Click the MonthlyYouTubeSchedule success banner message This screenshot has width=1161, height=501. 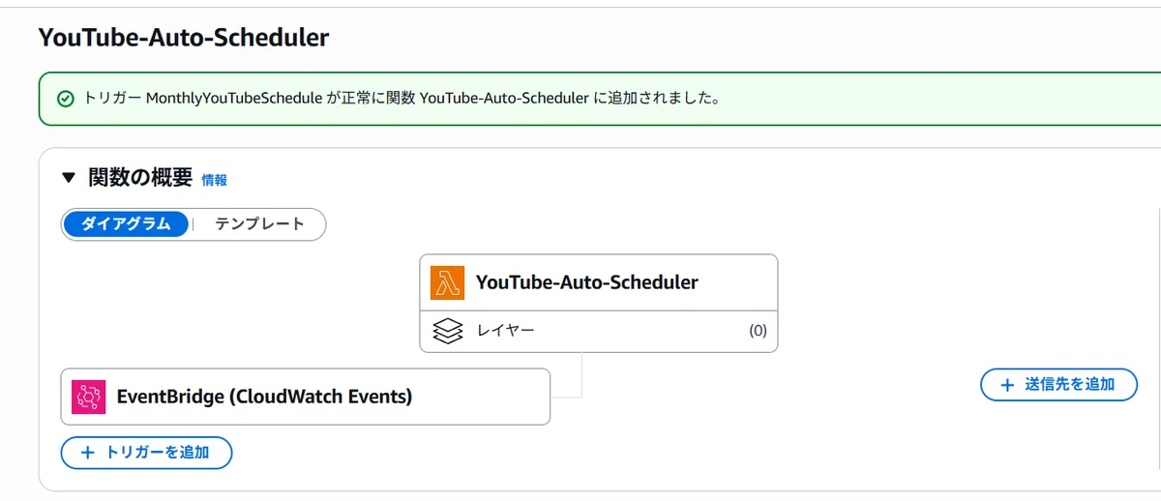coord(402,99)
